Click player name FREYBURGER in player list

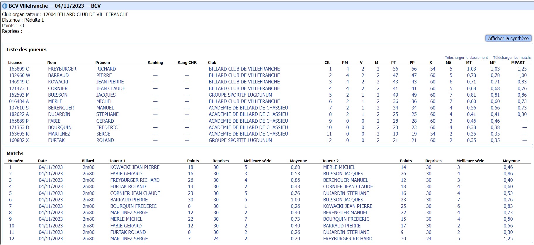click(x=62, y=69)
